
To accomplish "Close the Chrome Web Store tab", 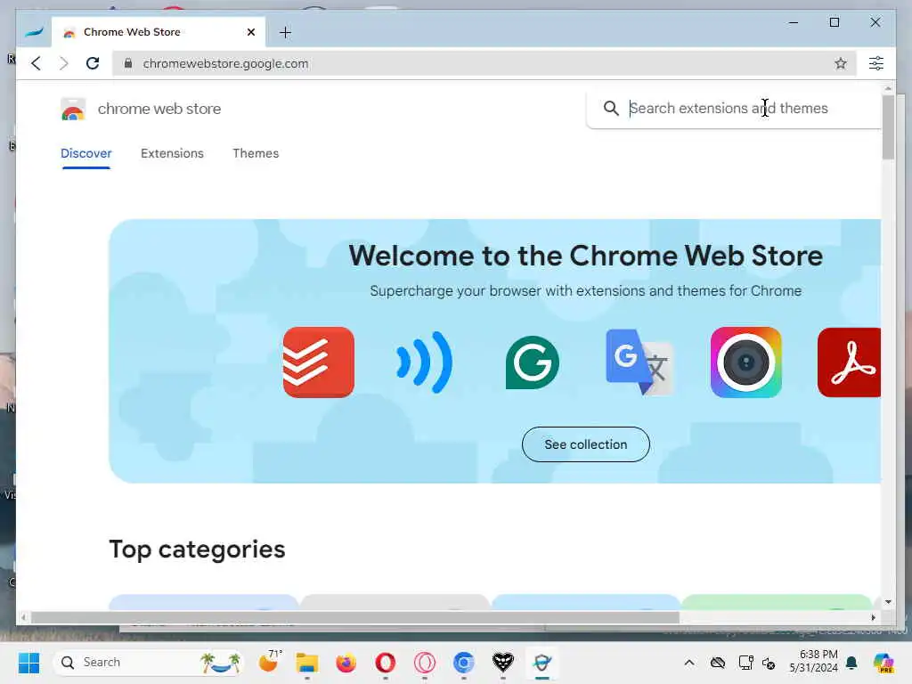I will [250, 32].
